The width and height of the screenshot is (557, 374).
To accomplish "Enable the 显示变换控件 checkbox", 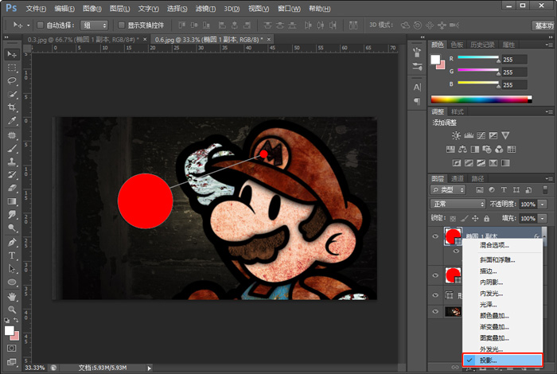I will [x=122, y=25].
